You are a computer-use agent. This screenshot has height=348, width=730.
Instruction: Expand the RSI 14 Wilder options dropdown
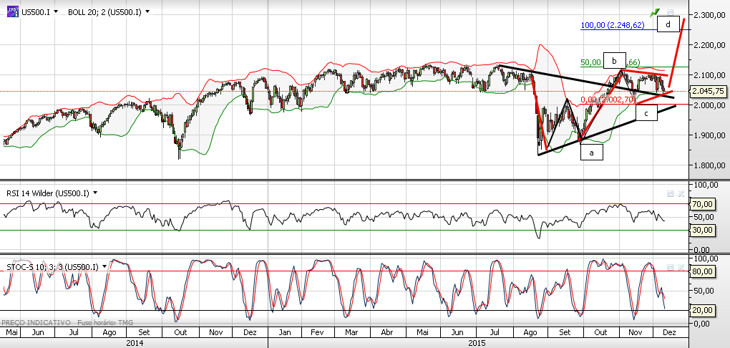point(95,193)
